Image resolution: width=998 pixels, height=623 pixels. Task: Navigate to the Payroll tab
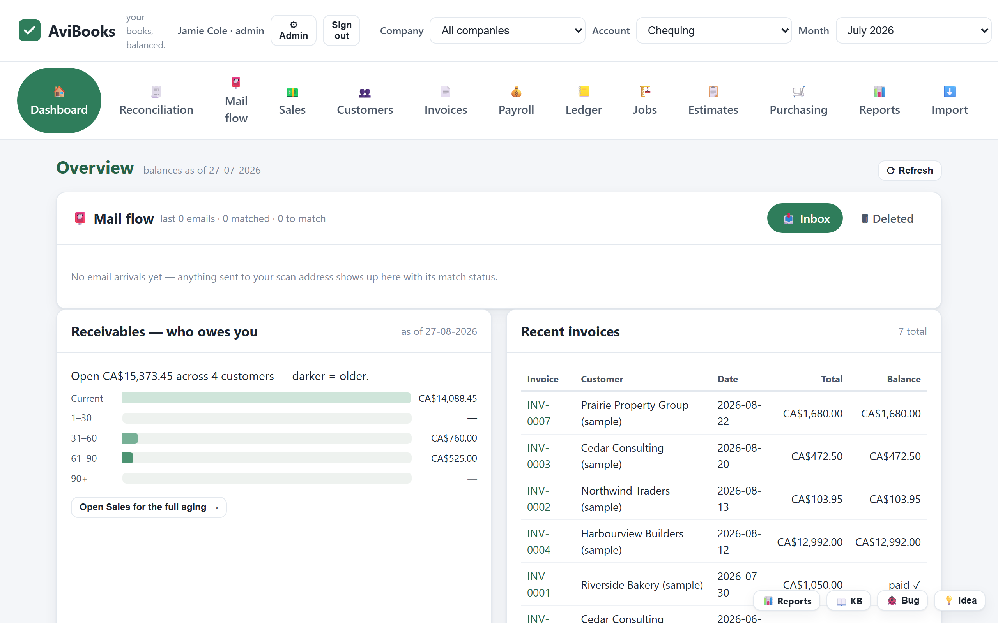(x=516, y=100)
